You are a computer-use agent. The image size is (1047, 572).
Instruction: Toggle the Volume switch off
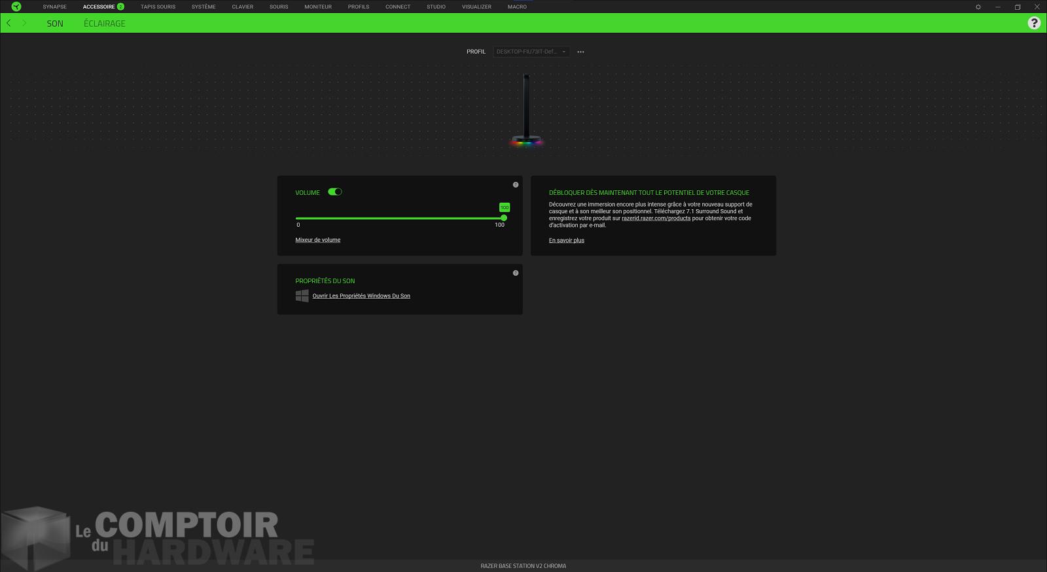(x=335, y=192)
